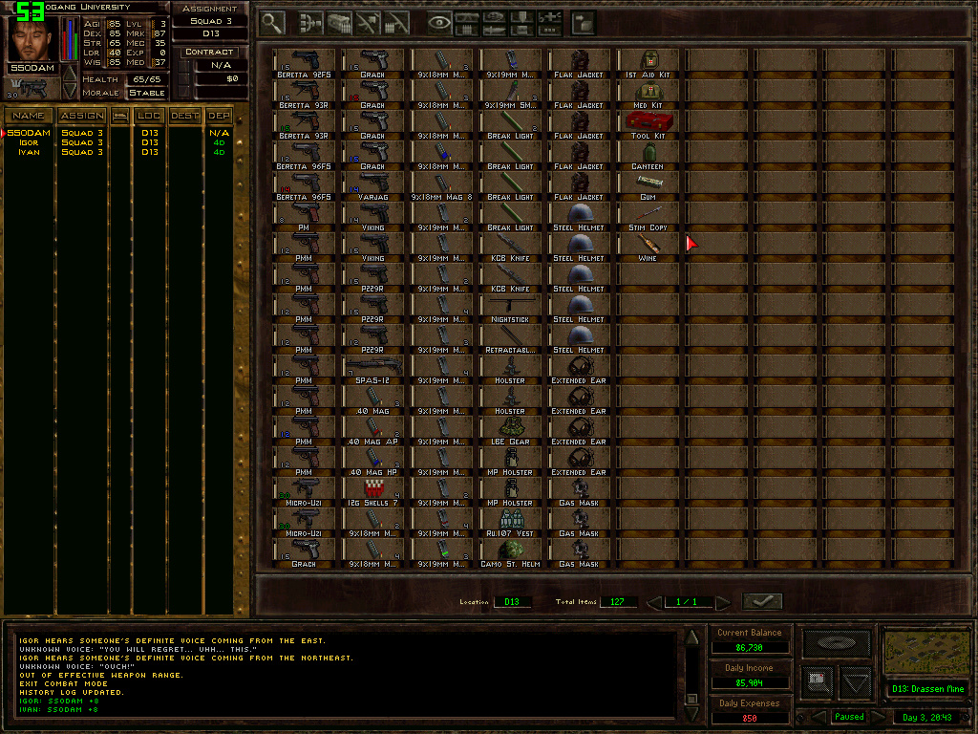This screenshot has height=734, width=978.
Task: Open the Contract button
Action: 209,52
